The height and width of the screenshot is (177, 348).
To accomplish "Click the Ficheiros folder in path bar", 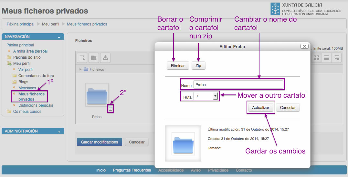I will [x=94, y=69].
